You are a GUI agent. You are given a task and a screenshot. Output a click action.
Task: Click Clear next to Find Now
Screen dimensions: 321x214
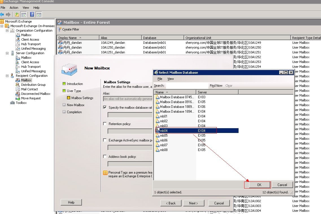coord(229,86)
